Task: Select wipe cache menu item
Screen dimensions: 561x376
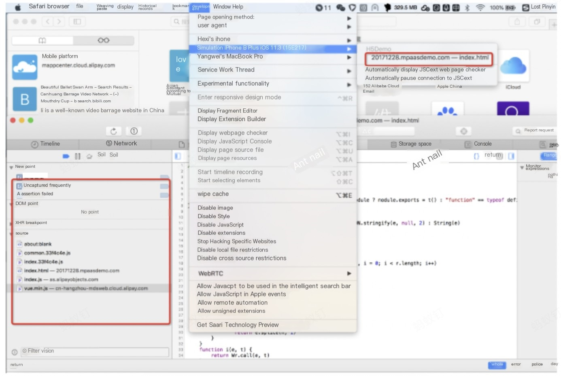Action: pos(273,194)
